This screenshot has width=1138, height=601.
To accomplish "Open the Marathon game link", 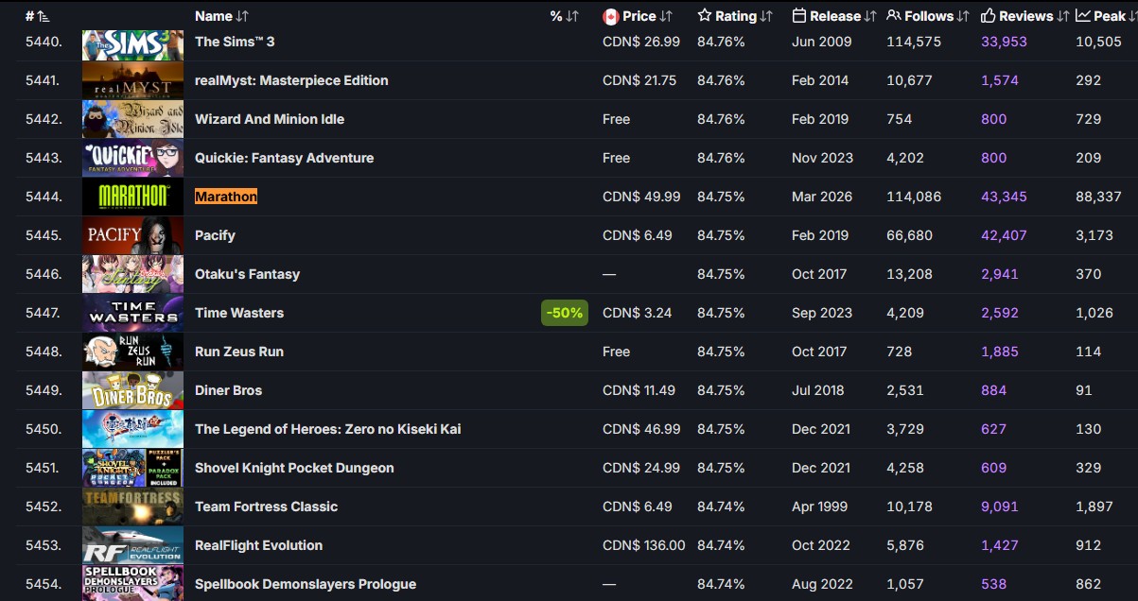I will point(226,197).
